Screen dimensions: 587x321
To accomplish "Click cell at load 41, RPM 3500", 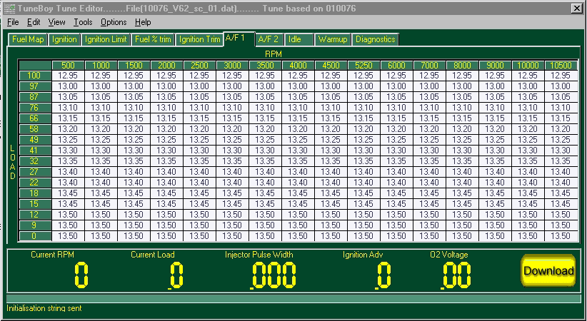I will (x=265, y=151).
